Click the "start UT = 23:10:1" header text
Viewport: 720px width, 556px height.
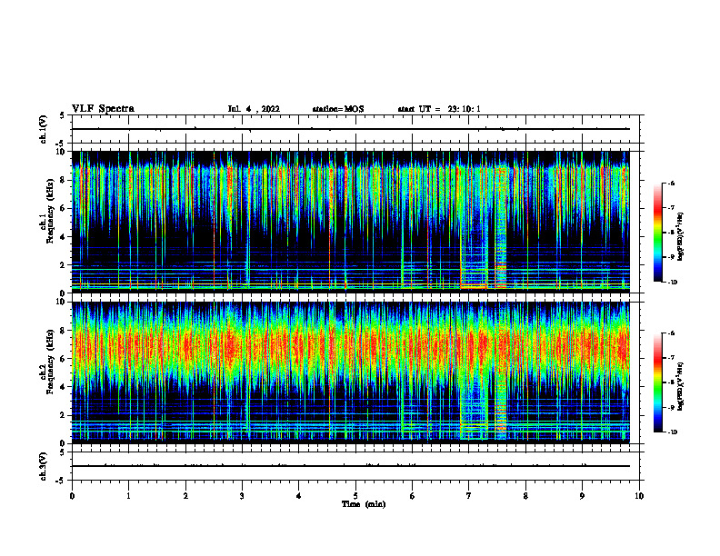click(x=439, y=109)
